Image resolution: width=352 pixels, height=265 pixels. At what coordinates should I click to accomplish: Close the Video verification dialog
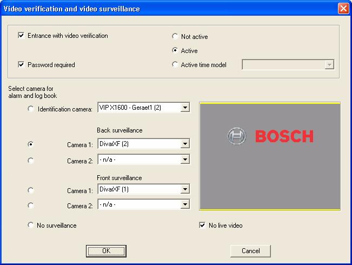[343, 9]
